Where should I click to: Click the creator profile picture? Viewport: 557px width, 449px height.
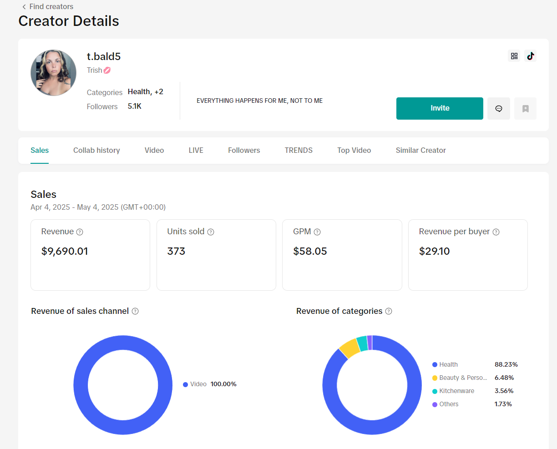54,73
